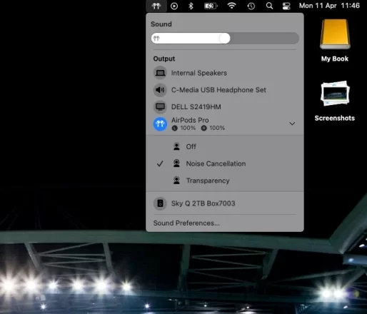Click the blue AirPods Pro icon
Image resolution: width=367 pixels, height=314 pixels.
[x=160, y=123]
